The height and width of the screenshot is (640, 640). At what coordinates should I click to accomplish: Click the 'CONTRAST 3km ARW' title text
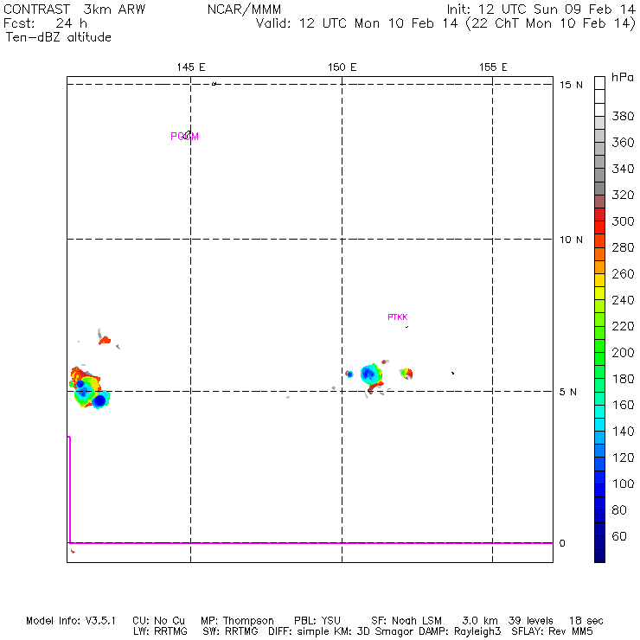(x=74, y=10)
